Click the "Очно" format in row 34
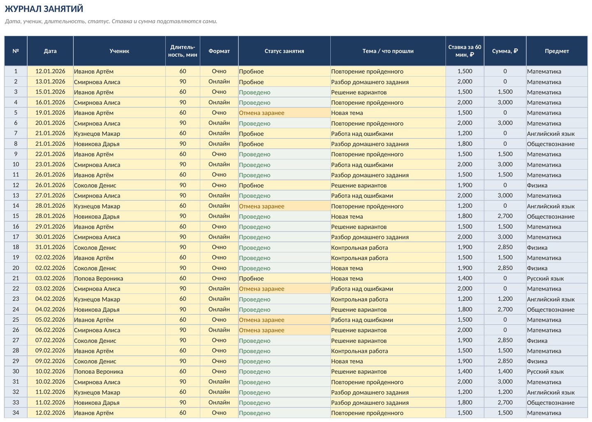 tap(219, 413)
